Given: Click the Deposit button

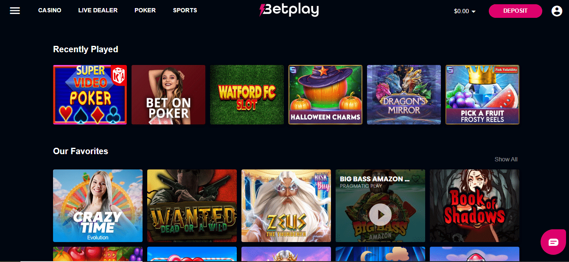Looking at the screenshot, I should pos(515,11).
